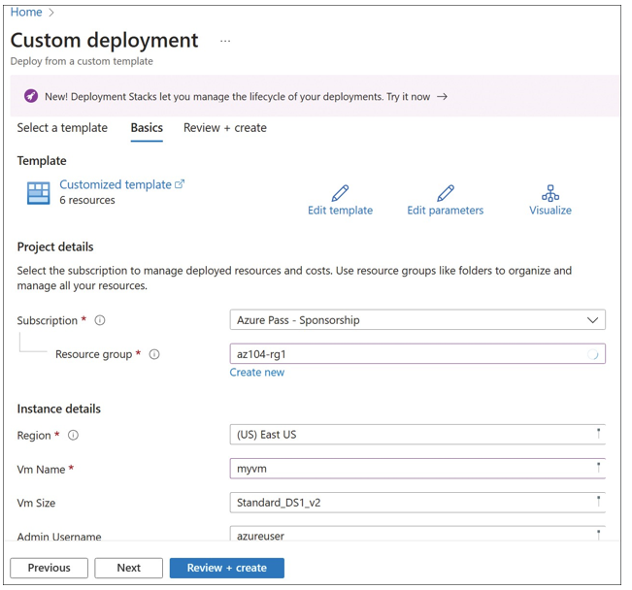Click the Subscription dropdown chevron
The width and height of the screenshot is (632, 590).
592,320
